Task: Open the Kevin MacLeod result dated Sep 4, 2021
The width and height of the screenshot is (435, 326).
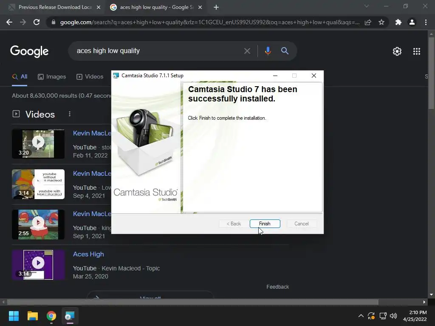Action: click(92, 174)
